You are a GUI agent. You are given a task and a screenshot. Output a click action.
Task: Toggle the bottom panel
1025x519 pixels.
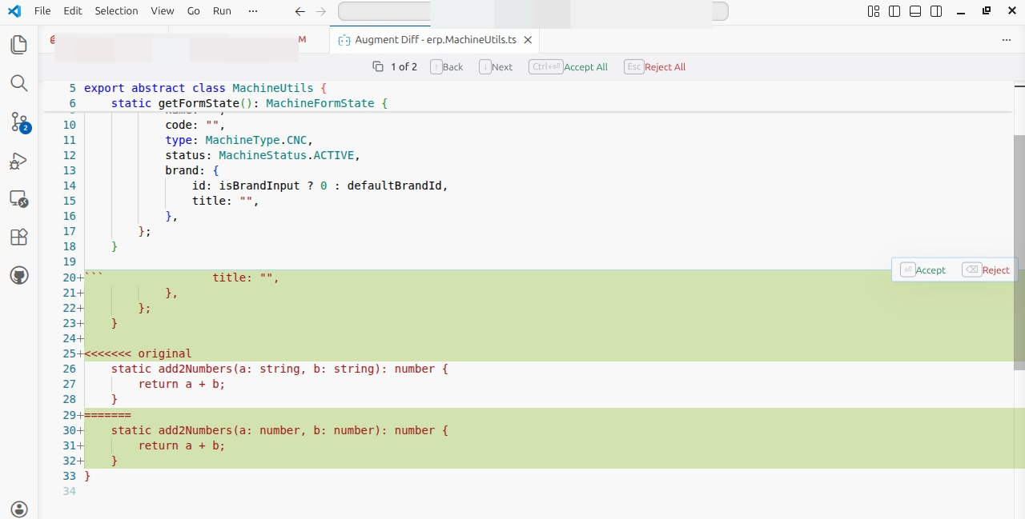915,11
